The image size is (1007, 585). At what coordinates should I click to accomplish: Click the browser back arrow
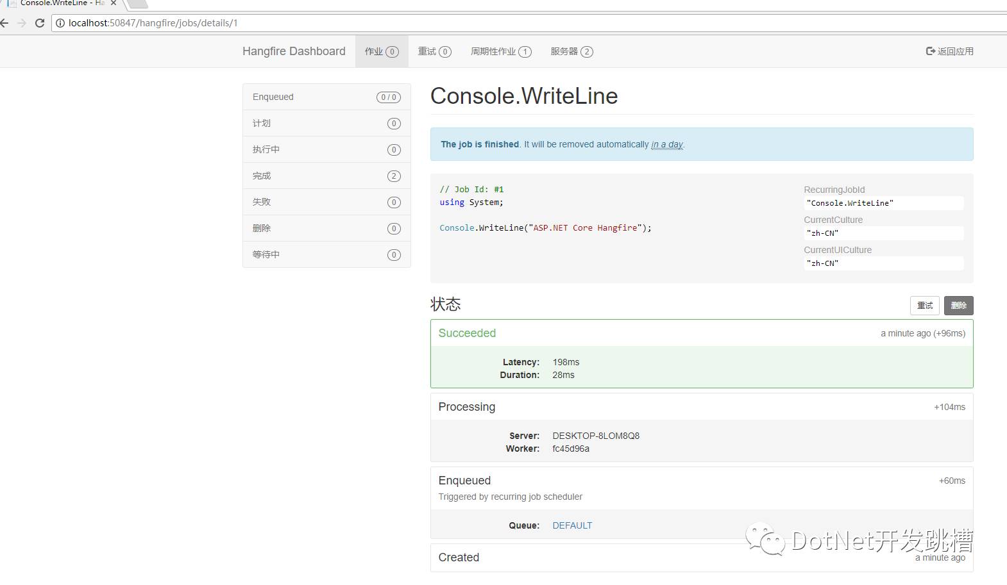[x=4, y=23]
